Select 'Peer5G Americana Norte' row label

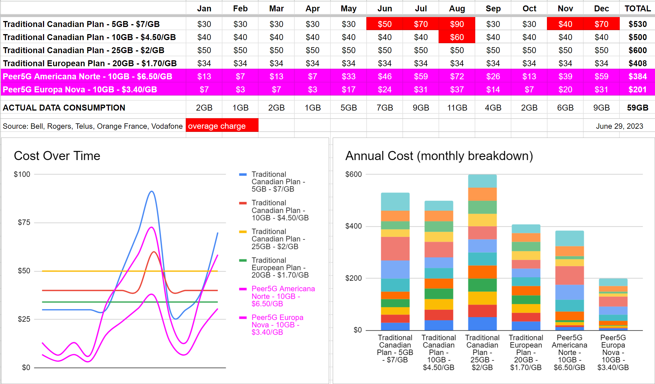pos(88,76)
